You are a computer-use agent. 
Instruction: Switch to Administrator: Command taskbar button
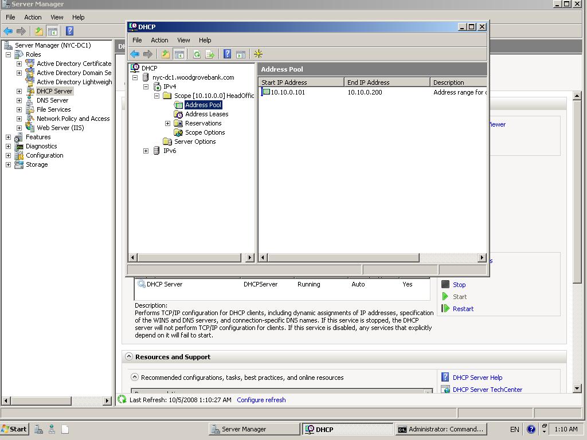click(441, 429)
